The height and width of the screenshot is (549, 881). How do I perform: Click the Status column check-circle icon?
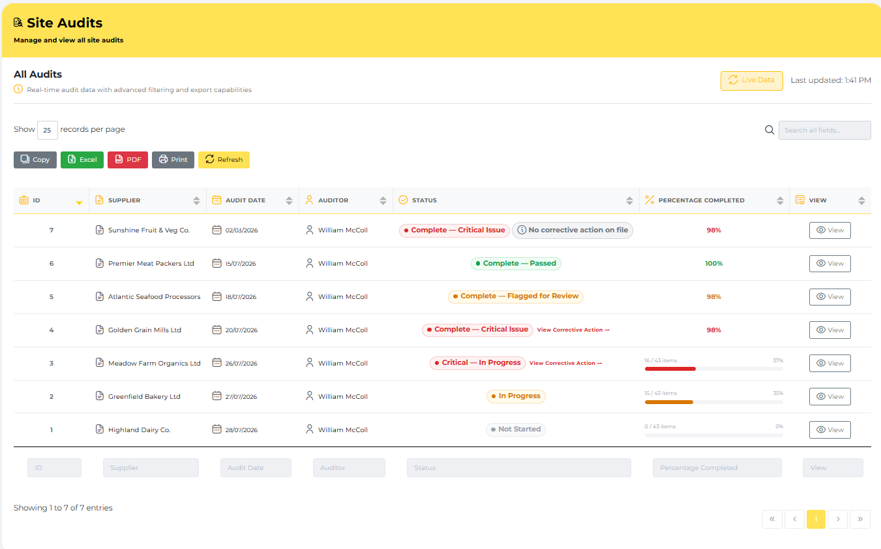[403, 200]
